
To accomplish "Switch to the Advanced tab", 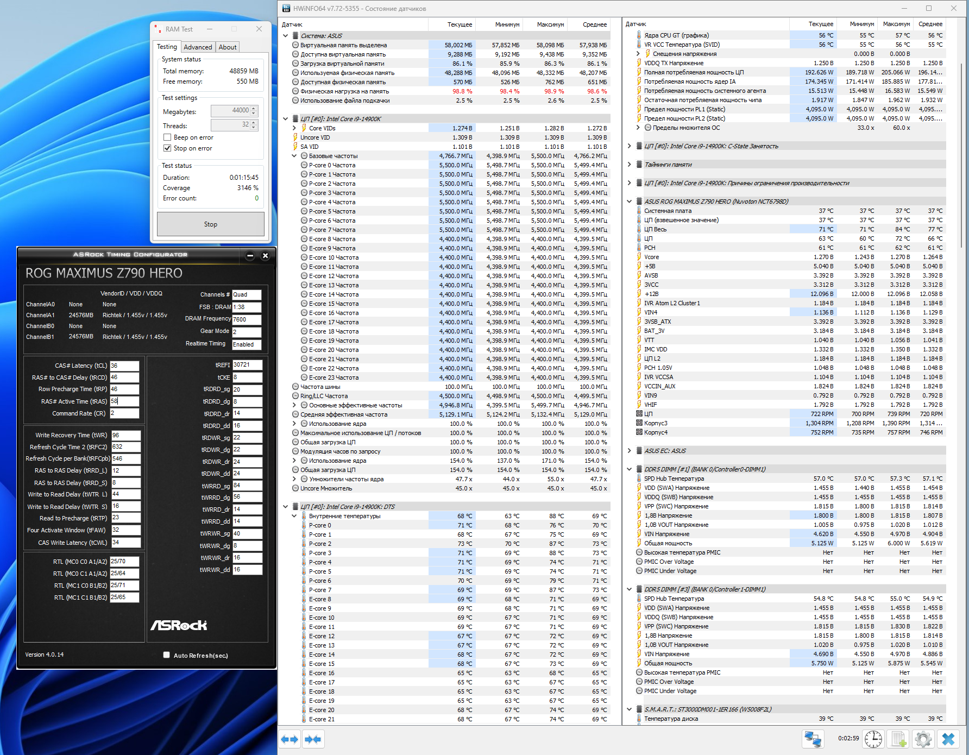I will click(x=198, y=47).
